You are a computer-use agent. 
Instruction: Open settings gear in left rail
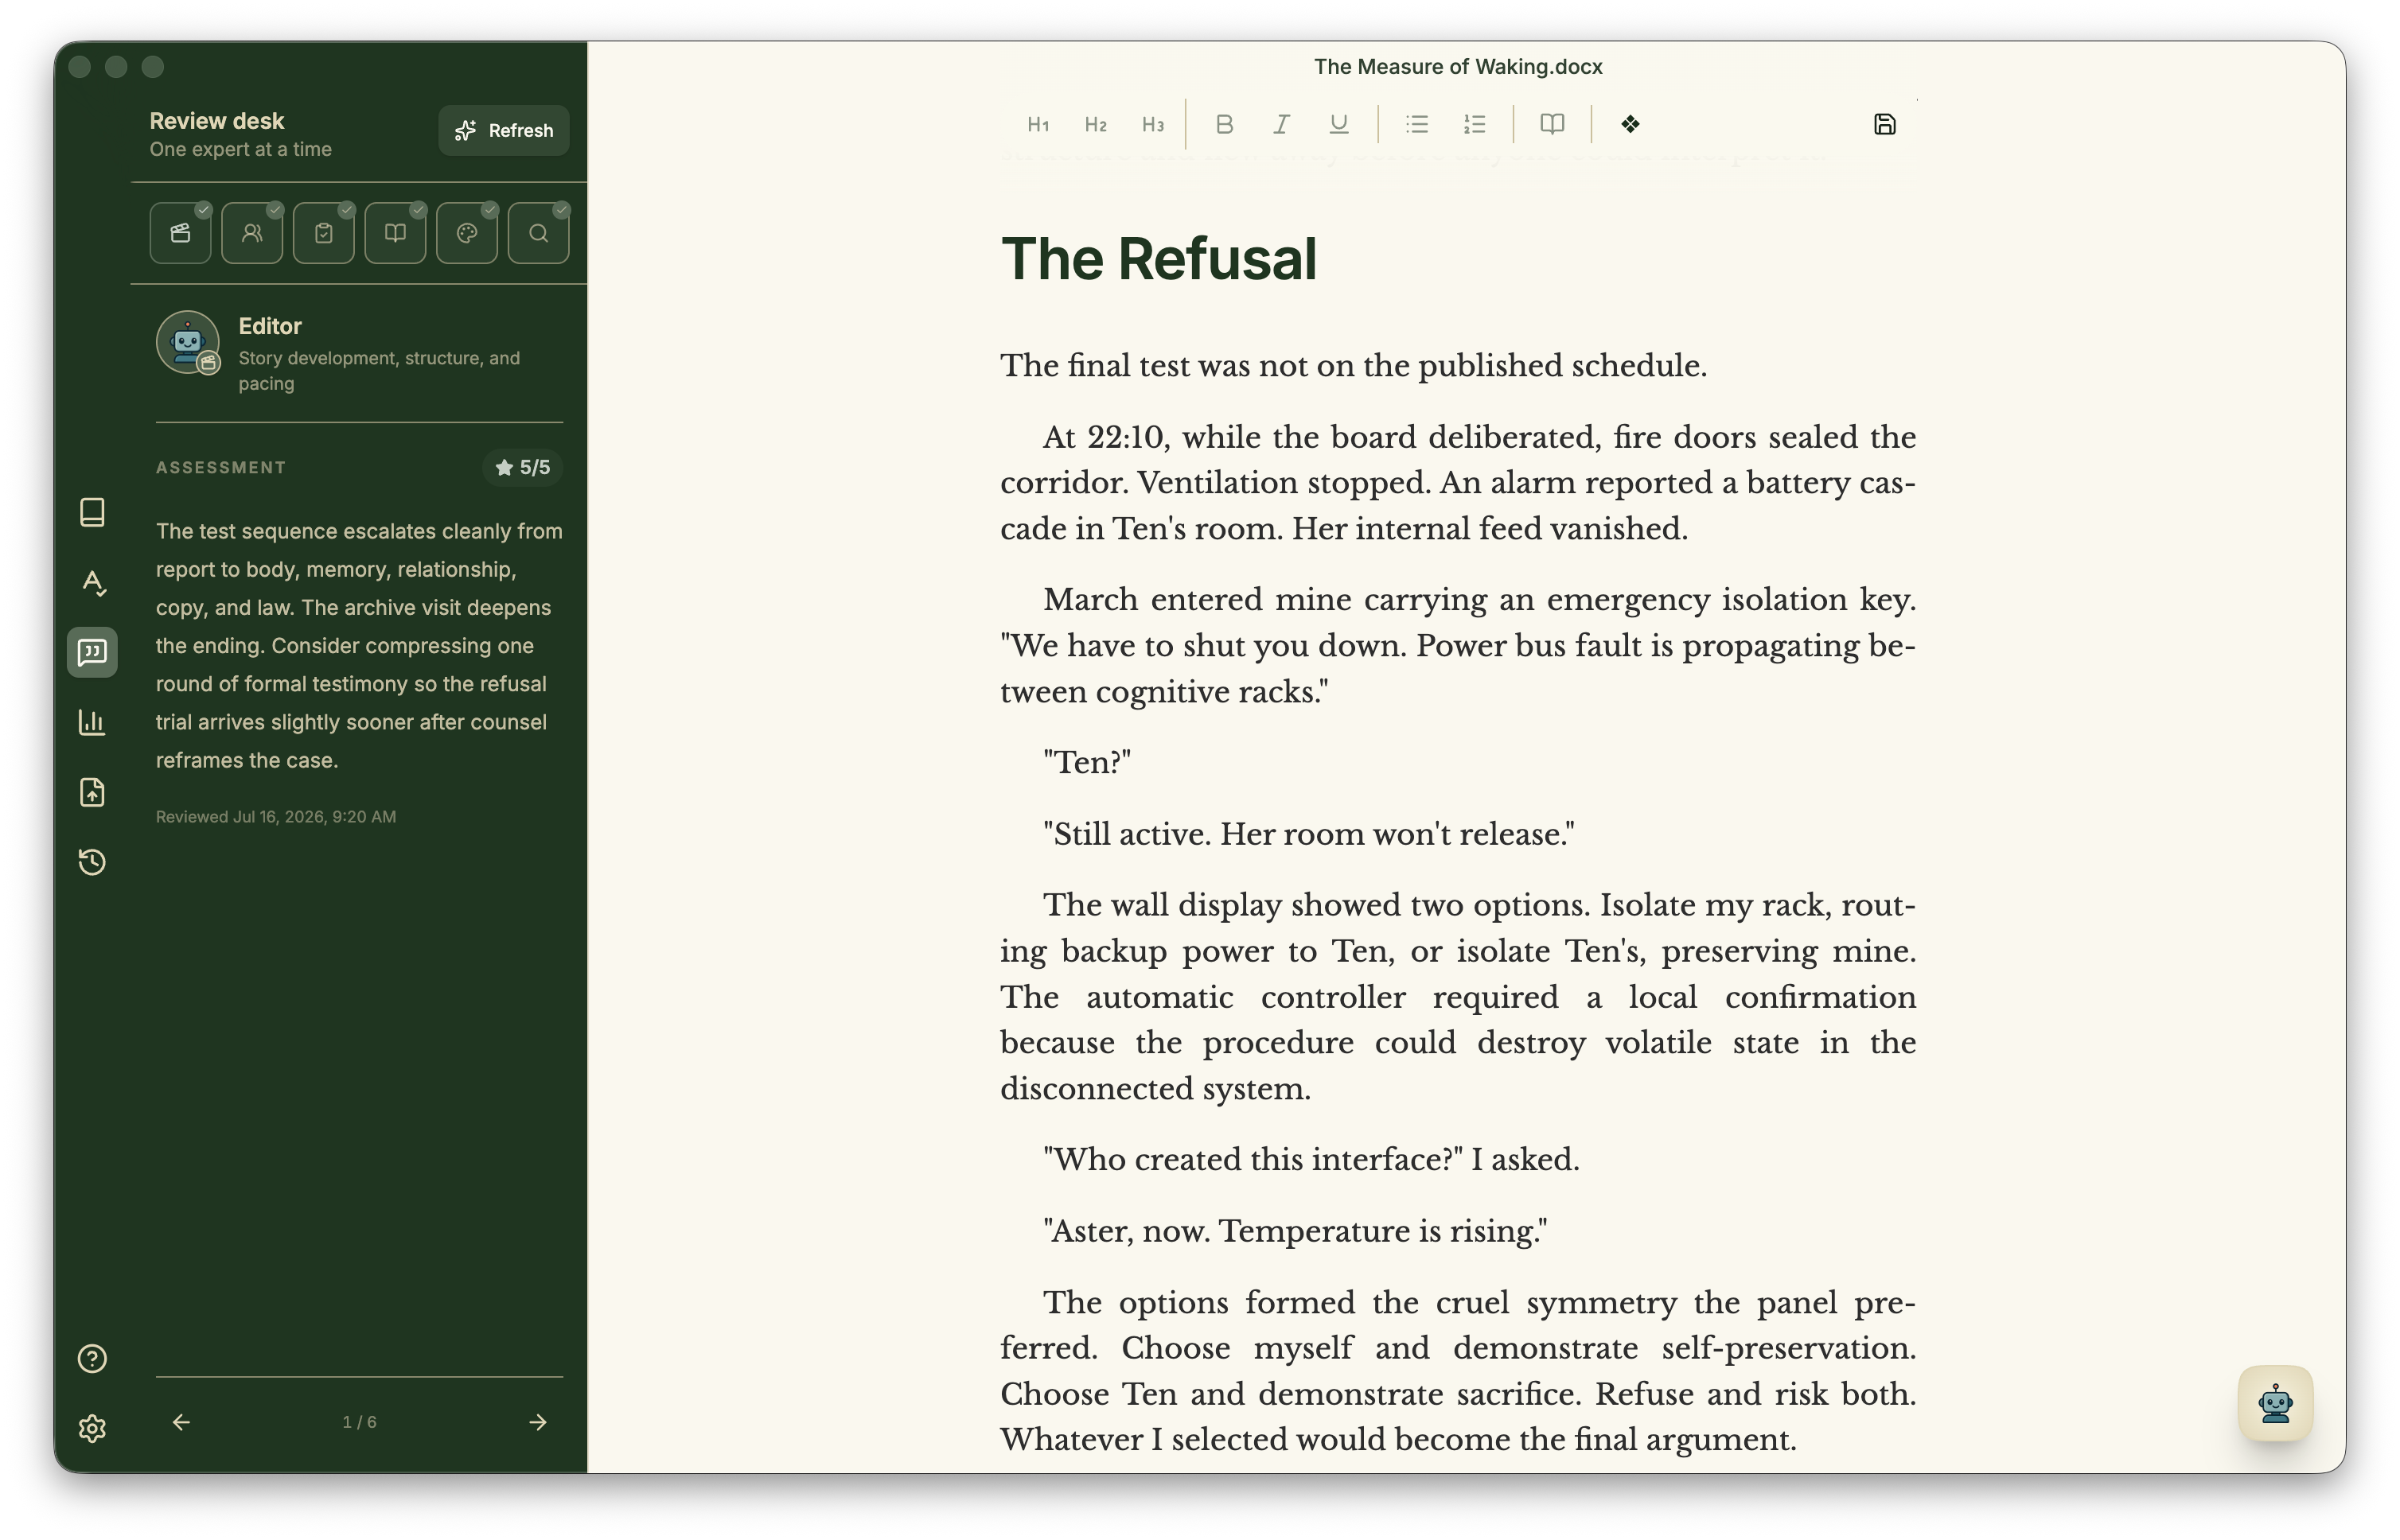click(92, 1429)
